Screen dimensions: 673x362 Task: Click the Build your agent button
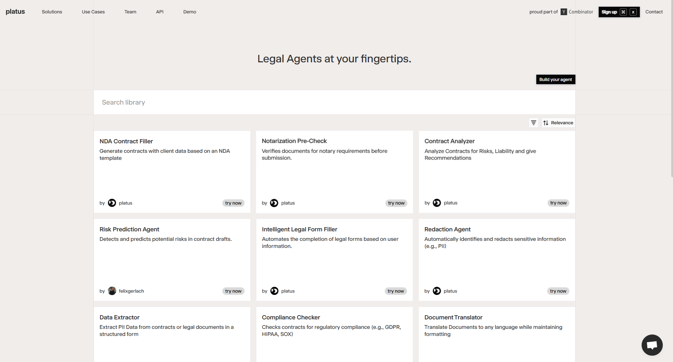556,80
